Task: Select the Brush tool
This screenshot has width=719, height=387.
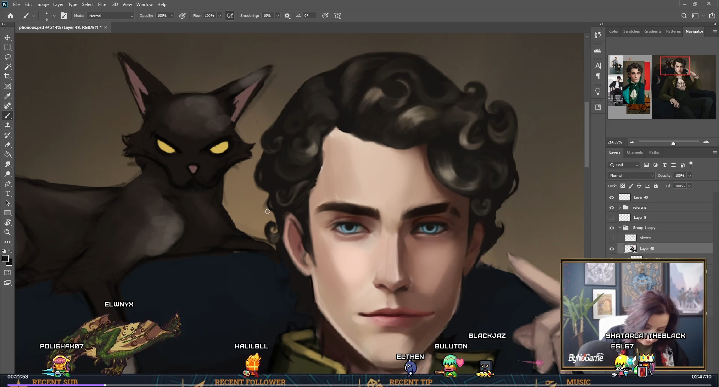Action: tap(7, 116)
